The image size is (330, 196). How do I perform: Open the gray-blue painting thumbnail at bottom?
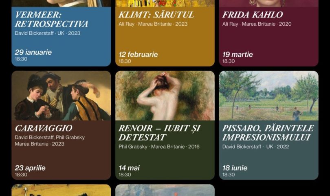(x=165, y=190)
